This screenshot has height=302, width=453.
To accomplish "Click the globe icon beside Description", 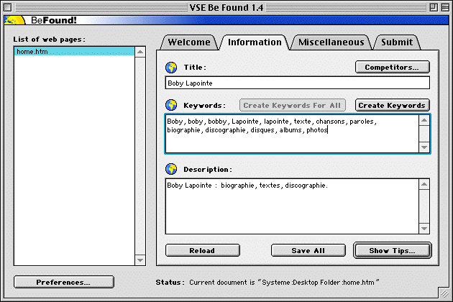I will 171,169.
